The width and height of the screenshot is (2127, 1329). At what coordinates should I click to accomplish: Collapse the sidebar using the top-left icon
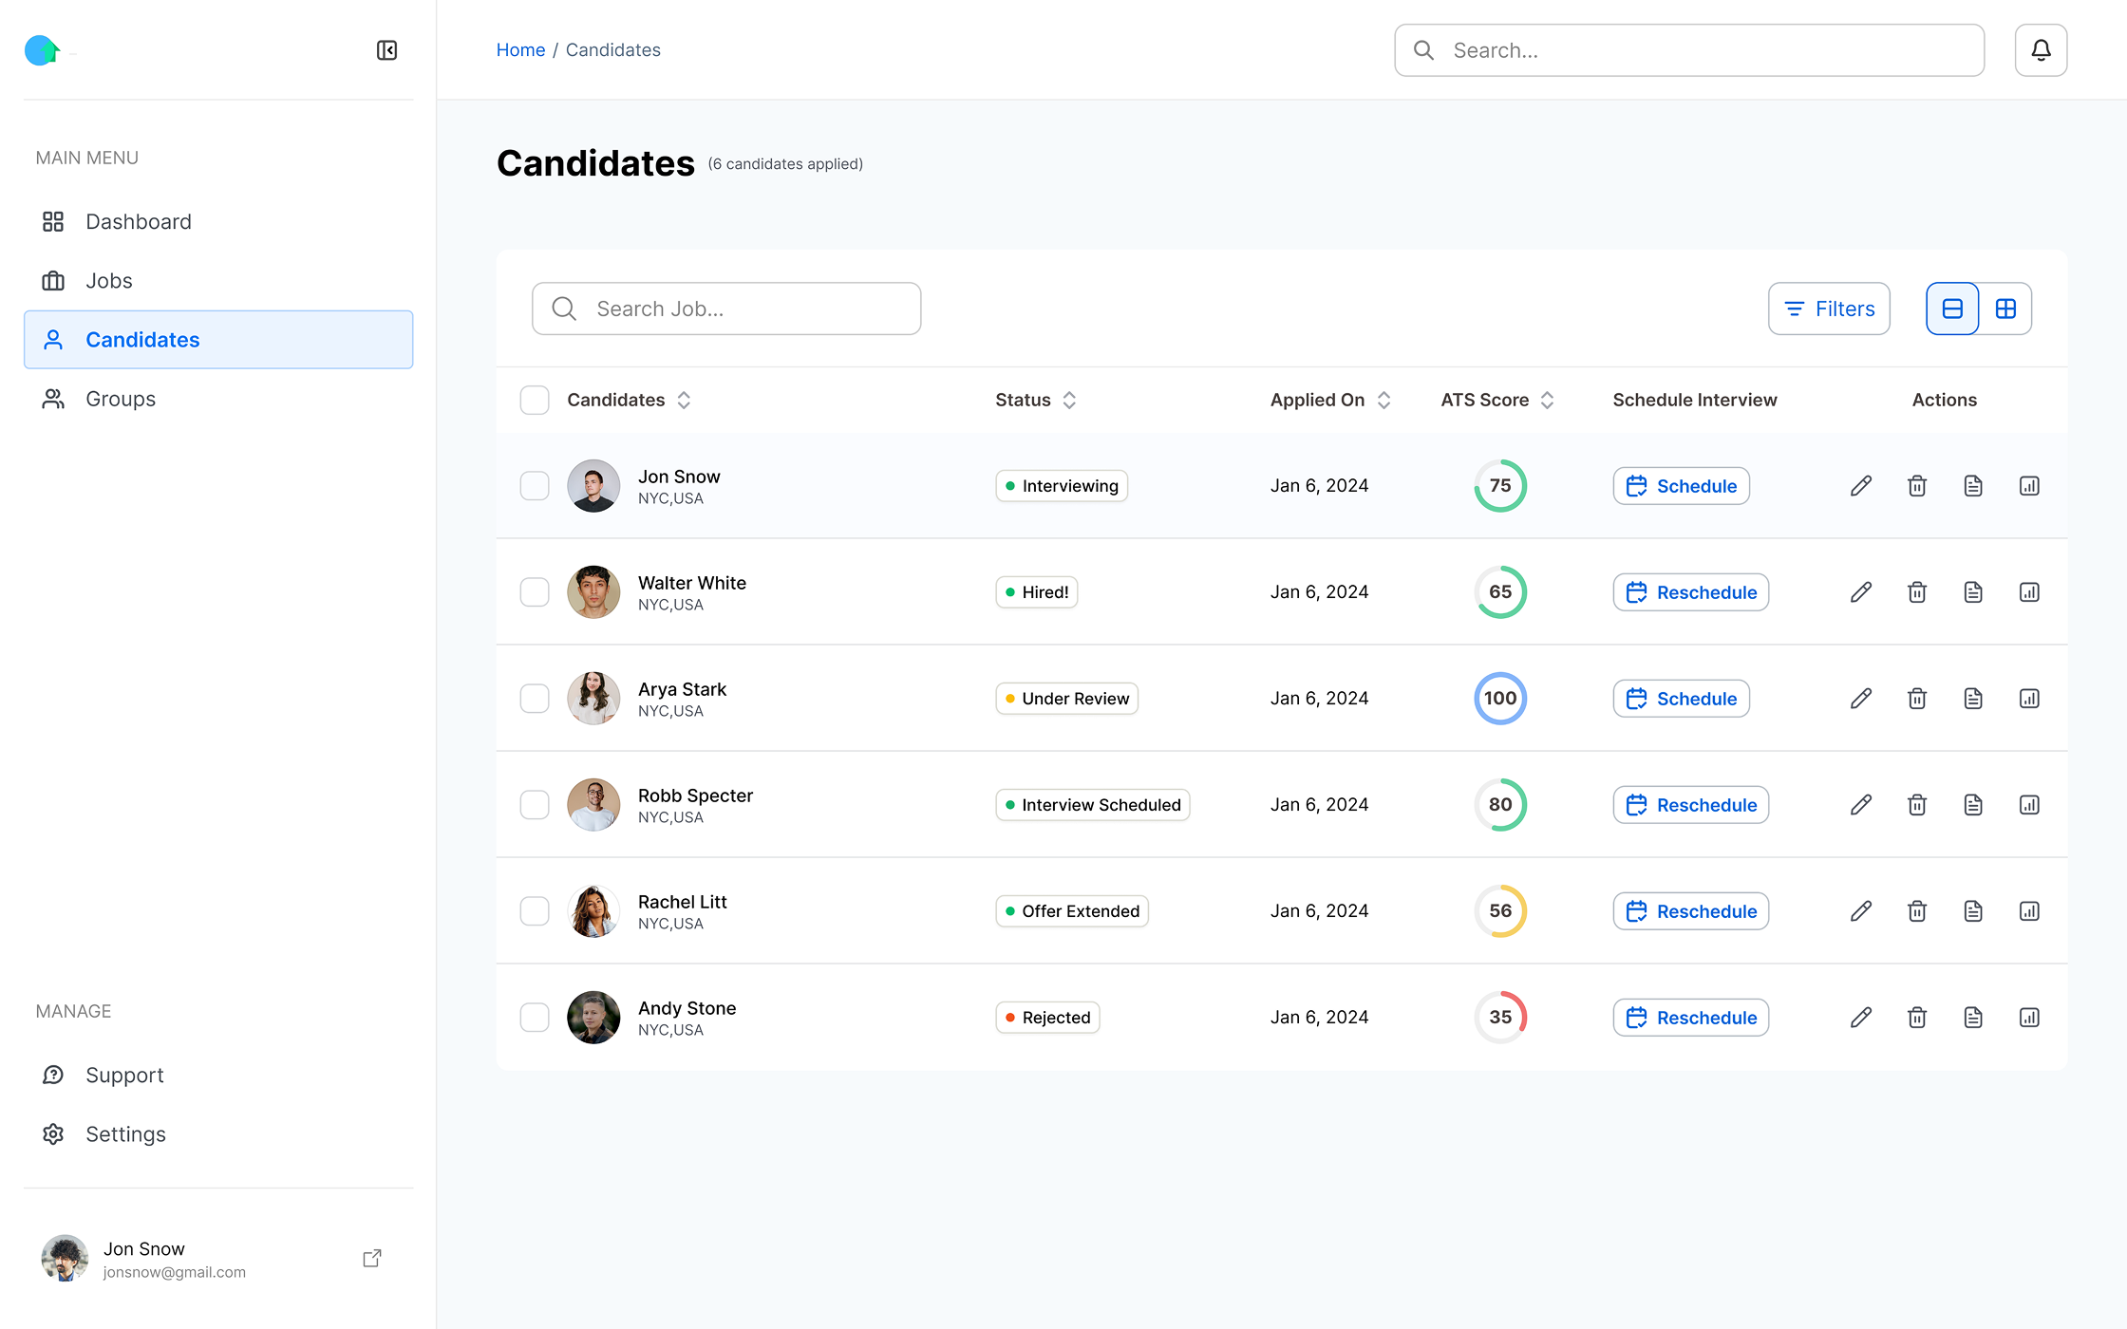click(386, 49)
